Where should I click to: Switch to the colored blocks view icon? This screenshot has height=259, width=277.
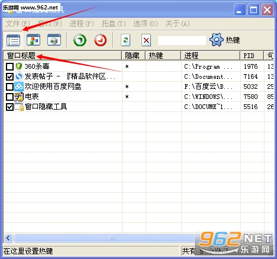(33, 40)
